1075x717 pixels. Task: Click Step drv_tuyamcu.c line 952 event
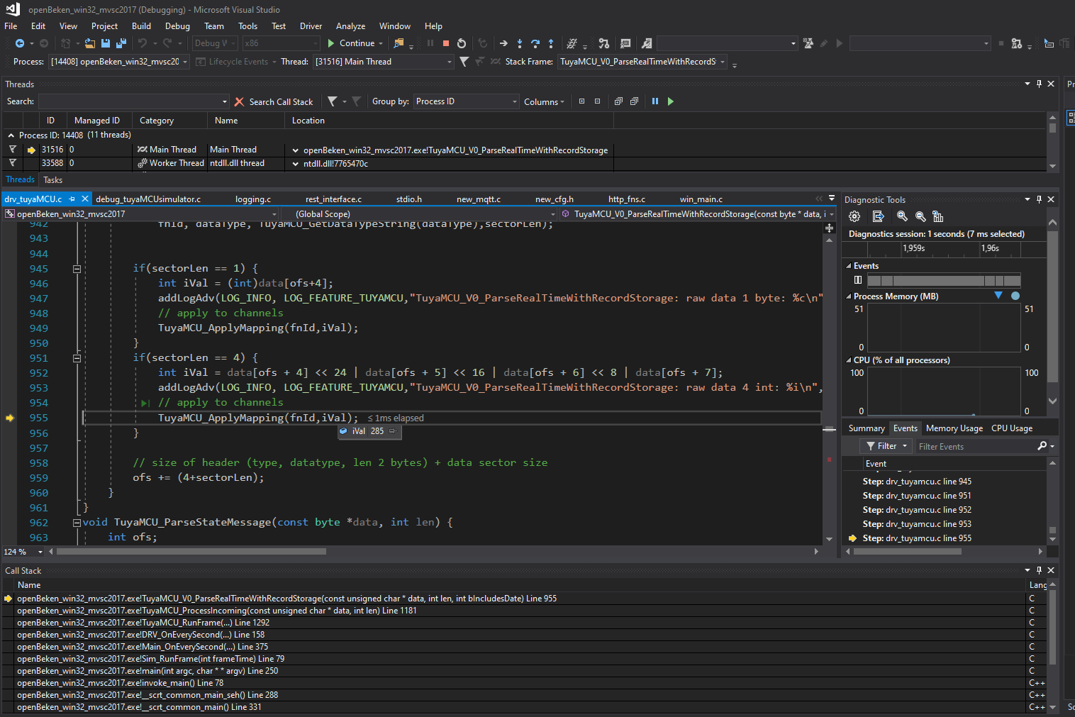click(917, 510)
